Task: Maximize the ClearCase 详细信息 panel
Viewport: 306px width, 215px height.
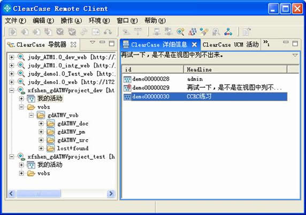Action: pyautogui.click(x=295, y=43)
